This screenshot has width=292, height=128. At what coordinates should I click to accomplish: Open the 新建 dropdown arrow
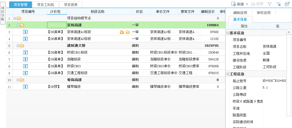click(x=247, y=4)
